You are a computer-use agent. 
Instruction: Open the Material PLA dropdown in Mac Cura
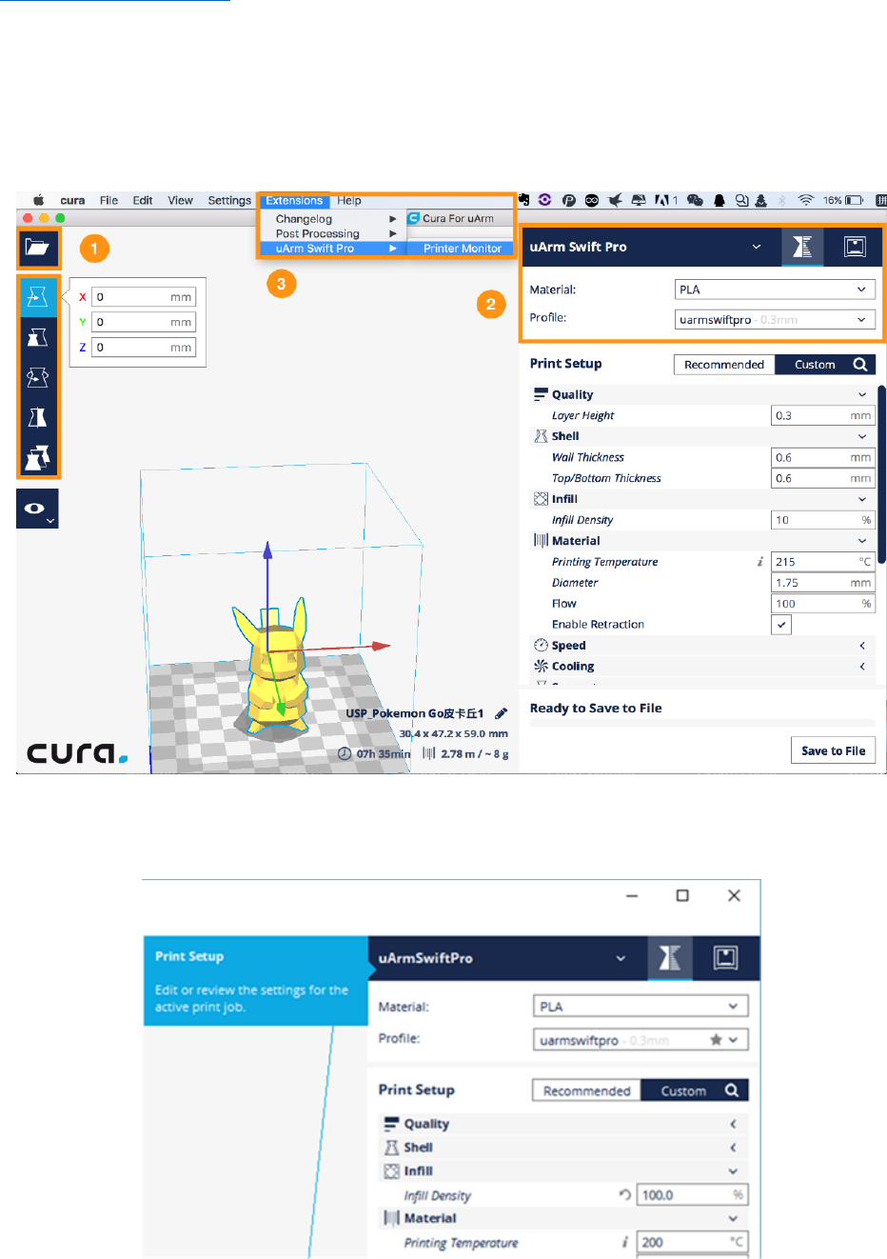[775, 290]
